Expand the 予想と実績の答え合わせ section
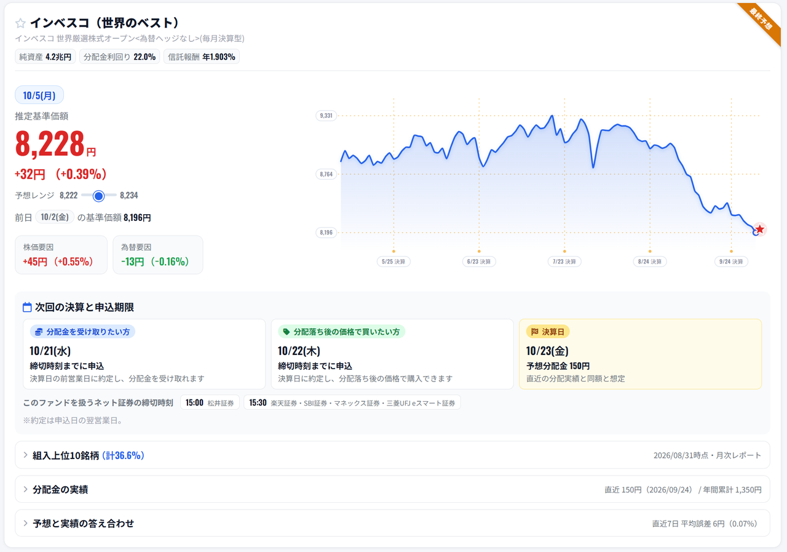Screen dimensions: 787x552 pos(392,524)
